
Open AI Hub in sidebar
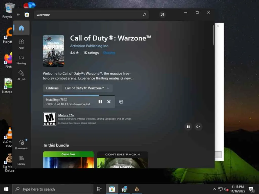pos(21,75)
